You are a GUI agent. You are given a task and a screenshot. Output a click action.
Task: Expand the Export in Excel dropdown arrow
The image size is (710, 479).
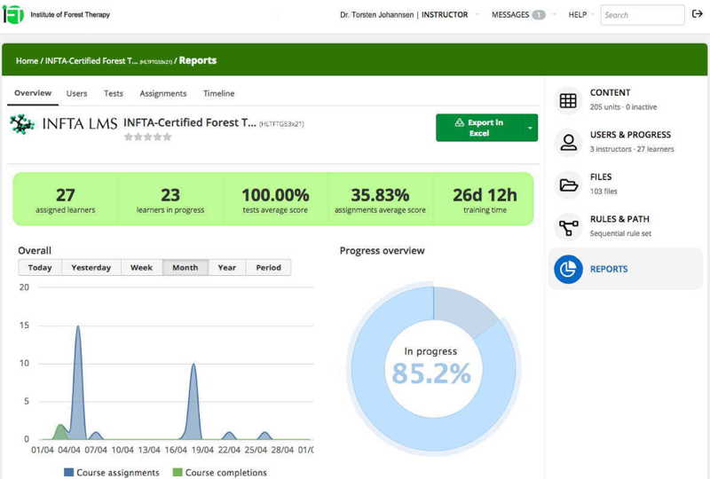(x=531, y=128)
